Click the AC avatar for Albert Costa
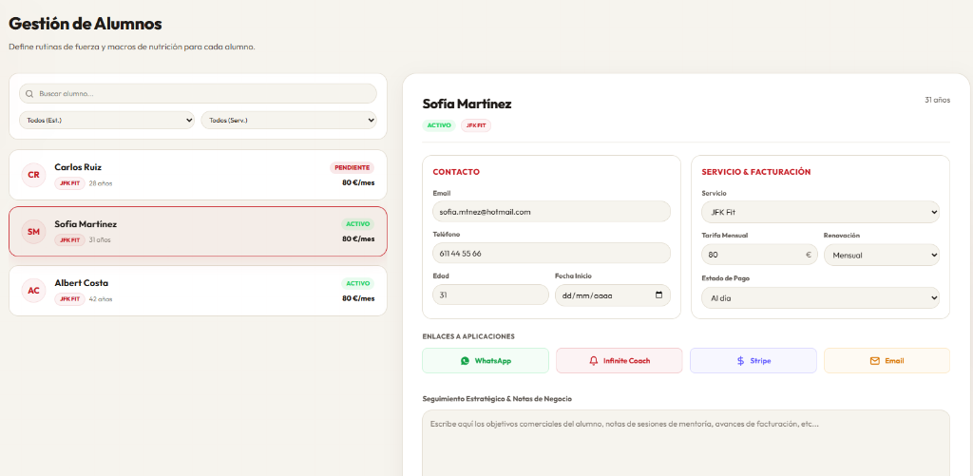 pyautogui.click(x=33, y=291)
